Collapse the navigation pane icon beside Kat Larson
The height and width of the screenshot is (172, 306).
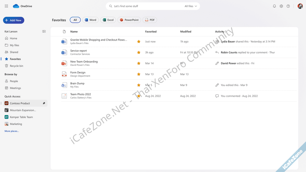44,32
